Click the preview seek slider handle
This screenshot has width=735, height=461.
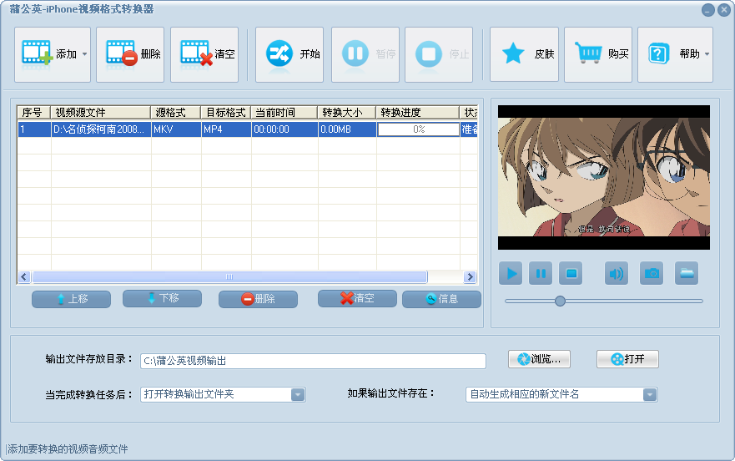coord(560,301)
